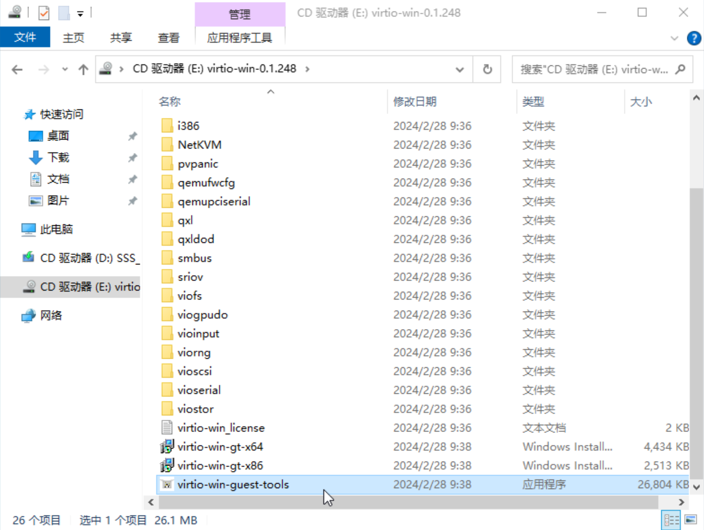Select virtio-win-gt-x64 installer icon
This screenshot has height=530, width=704.
[x=167, y=447]
